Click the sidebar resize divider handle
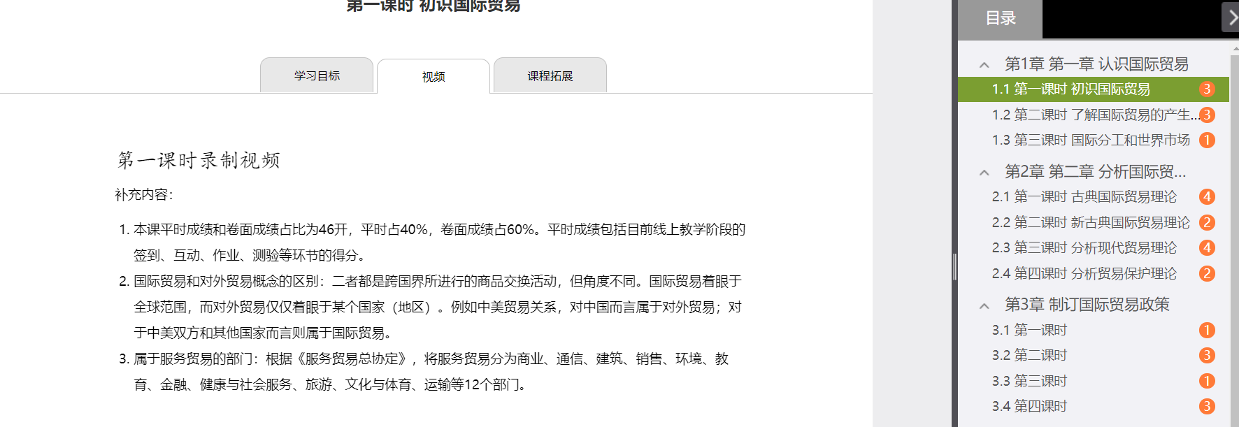The width and height of the screenshot is (1239, 427). 954,267
